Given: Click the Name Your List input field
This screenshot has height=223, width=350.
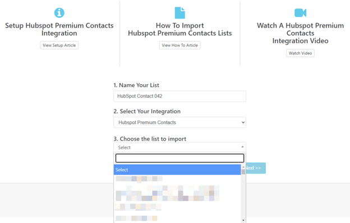Looking at the screenshot, I should tap(179, 96).
